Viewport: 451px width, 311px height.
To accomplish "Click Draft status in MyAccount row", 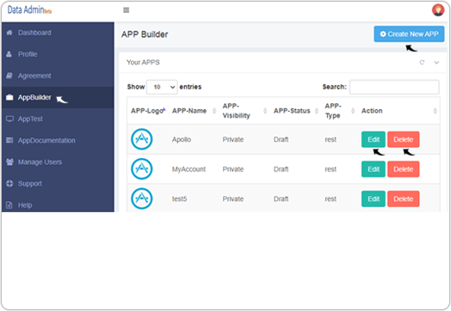I will point(281,169).
